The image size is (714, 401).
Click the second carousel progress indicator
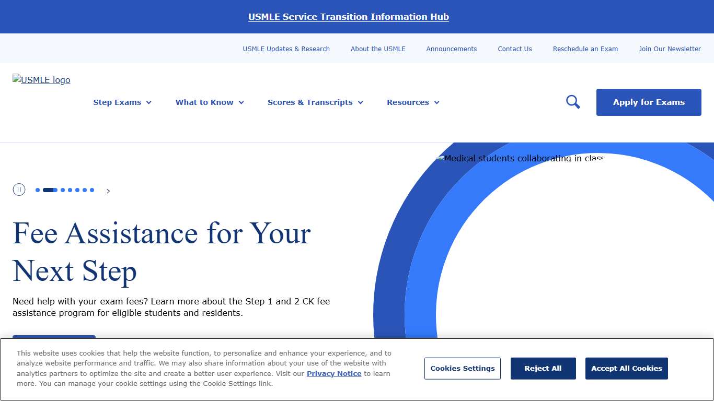50,190
